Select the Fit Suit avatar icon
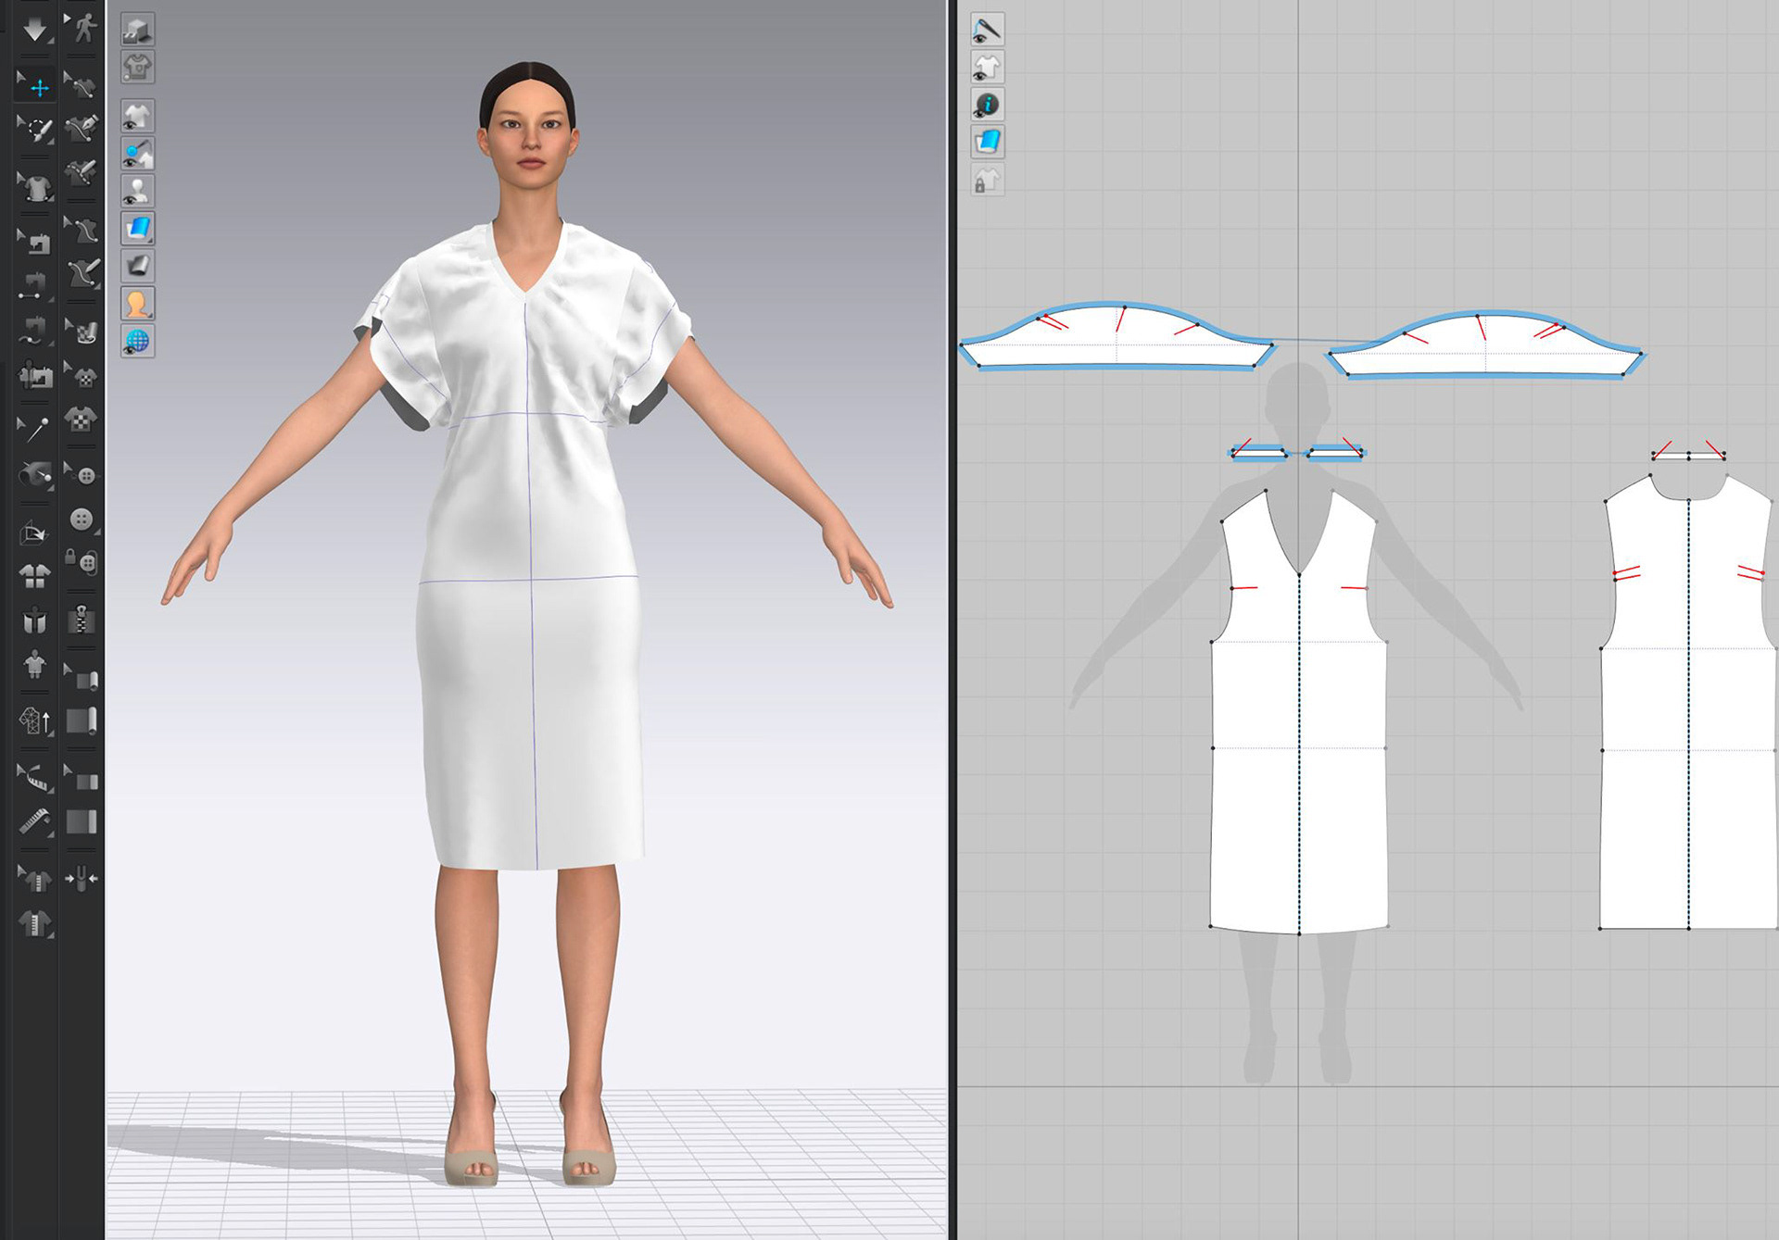This screenshot has width=1779, height=1240. 35,665
